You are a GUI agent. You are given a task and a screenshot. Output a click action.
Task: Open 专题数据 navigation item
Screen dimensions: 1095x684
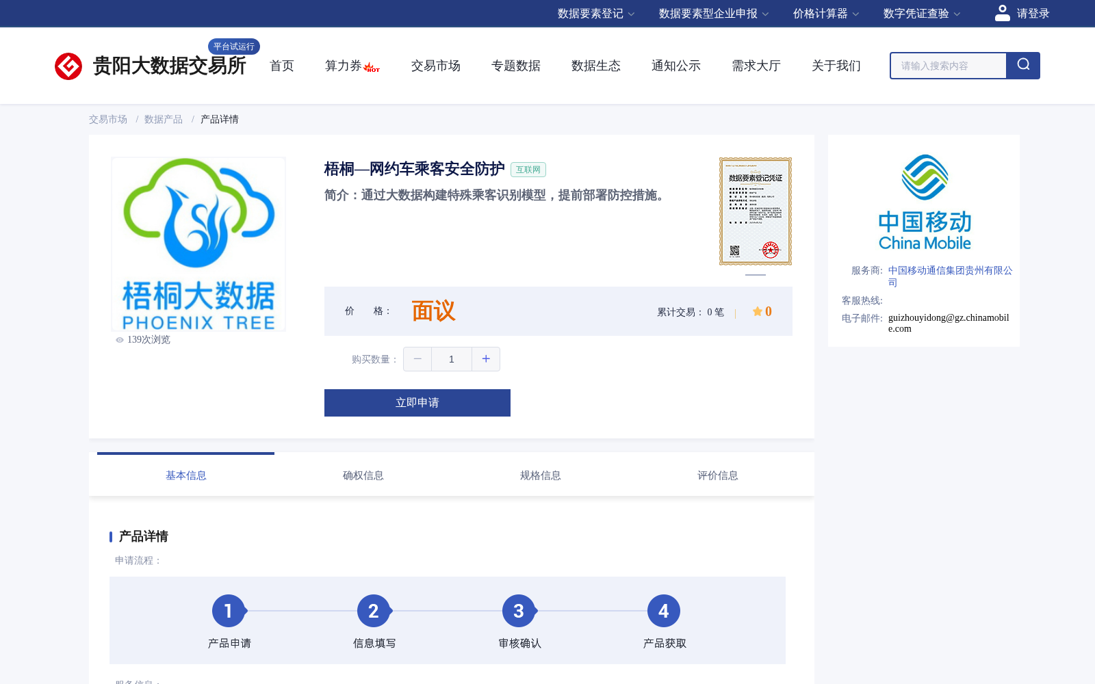[x=516, y=66]
